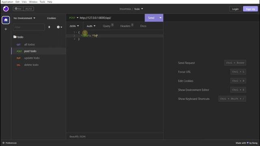Click the Sign Up button
The height and width of the screenshot is (146, 260).
point(250,9)
